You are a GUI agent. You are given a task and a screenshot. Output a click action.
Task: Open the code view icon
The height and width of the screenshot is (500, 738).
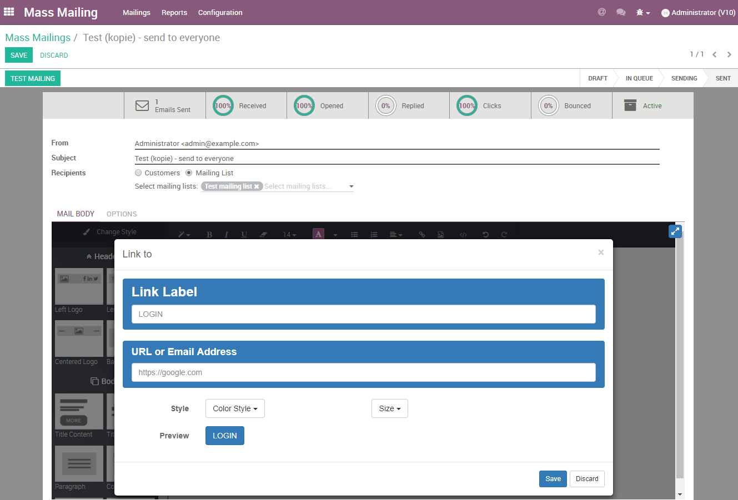463,234
